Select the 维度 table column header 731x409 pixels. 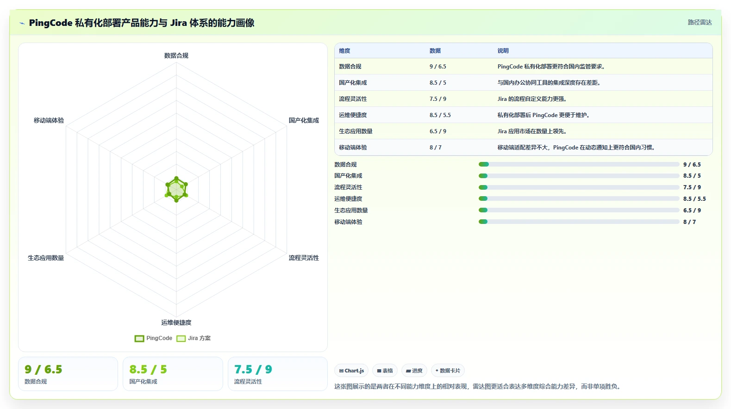[x=344, y=51]
